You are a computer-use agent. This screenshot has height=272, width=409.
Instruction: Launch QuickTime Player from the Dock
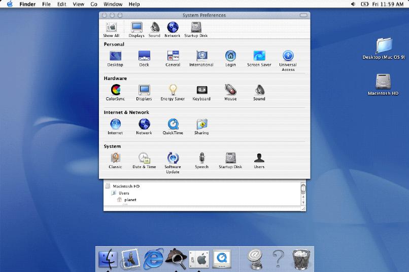pyautogui.click(x=222, y=259)
